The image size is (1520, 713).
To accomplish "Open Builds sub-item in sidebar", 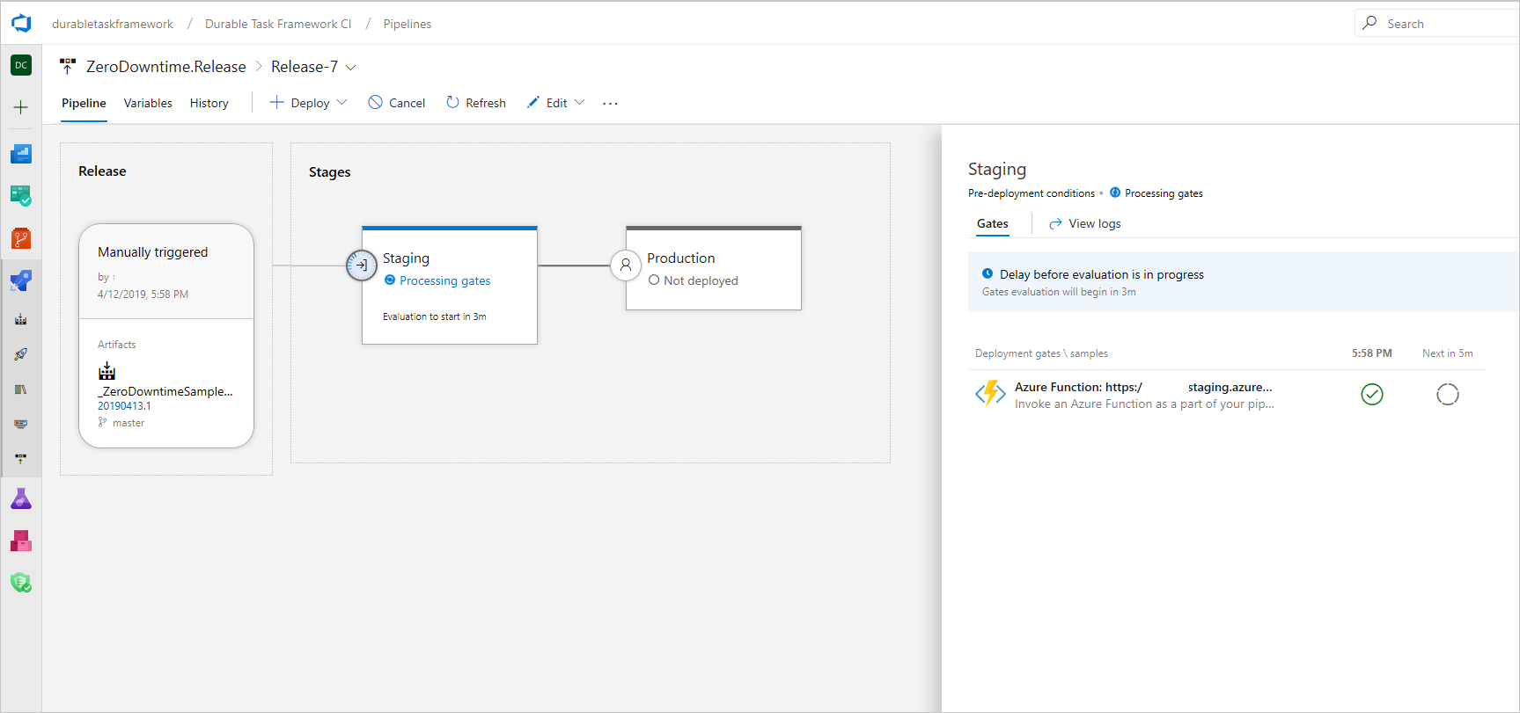I will pos(21,319).
